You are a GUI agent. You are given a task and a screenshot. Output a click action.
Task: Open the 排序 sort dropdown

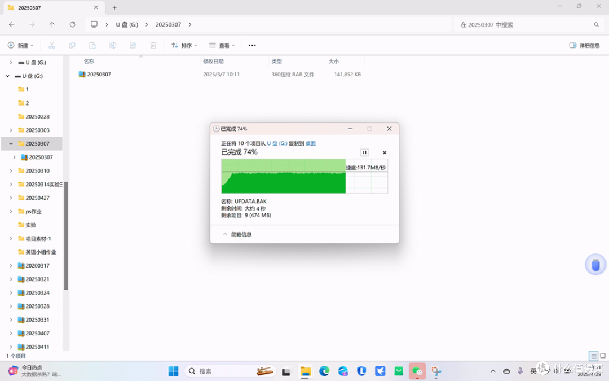pos(184,46)
